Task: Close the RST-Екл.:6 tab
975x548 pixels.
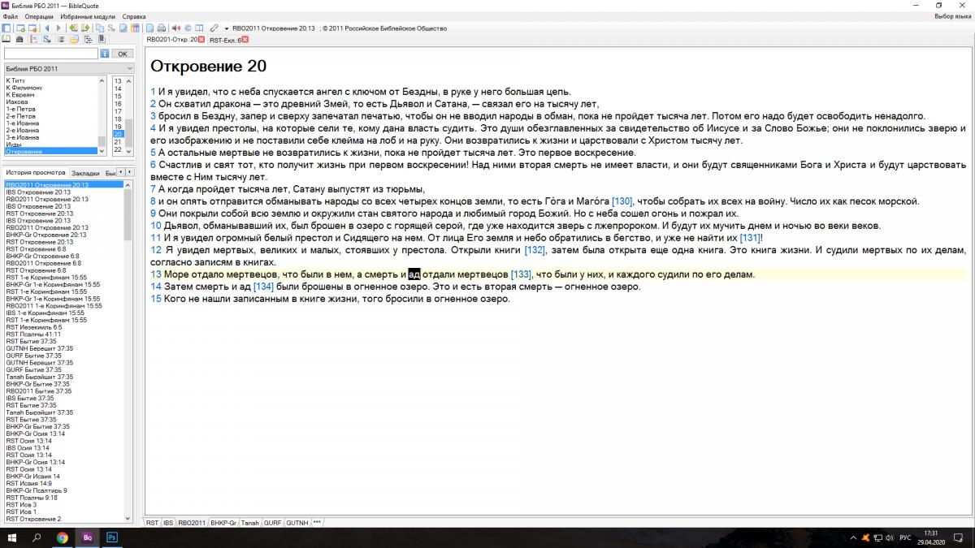Action: pos(245,39)
